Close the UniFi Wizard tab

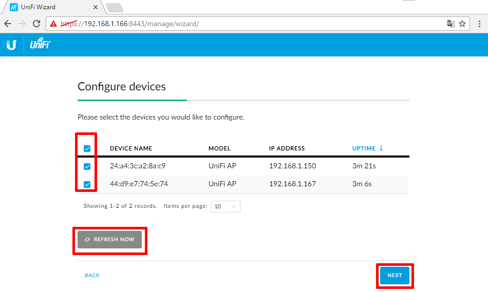[95, 7]
